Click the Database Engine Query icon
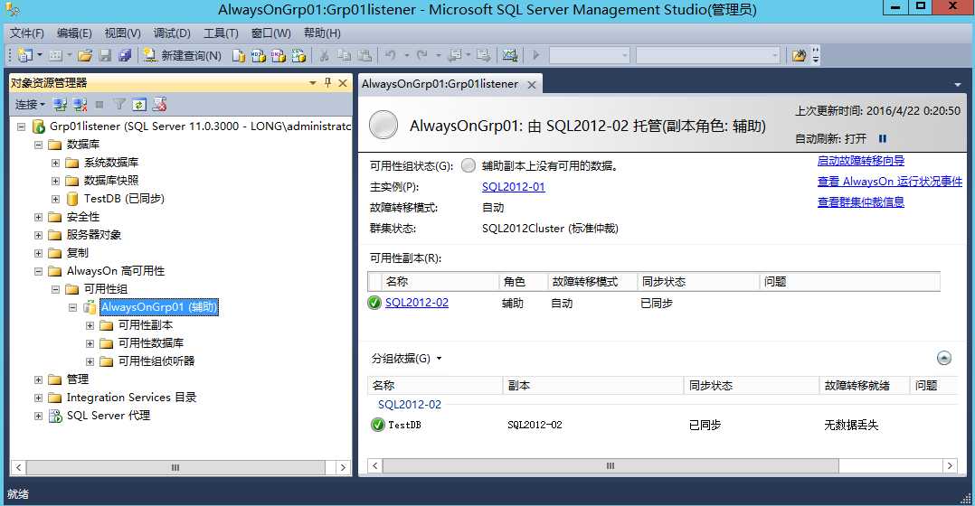 pos(238,55)
